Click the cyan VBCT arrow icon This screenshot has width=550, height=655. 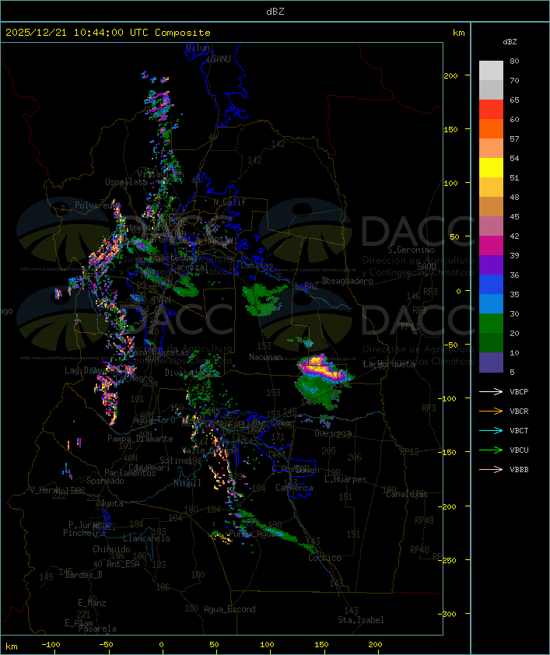pos(491,430)
